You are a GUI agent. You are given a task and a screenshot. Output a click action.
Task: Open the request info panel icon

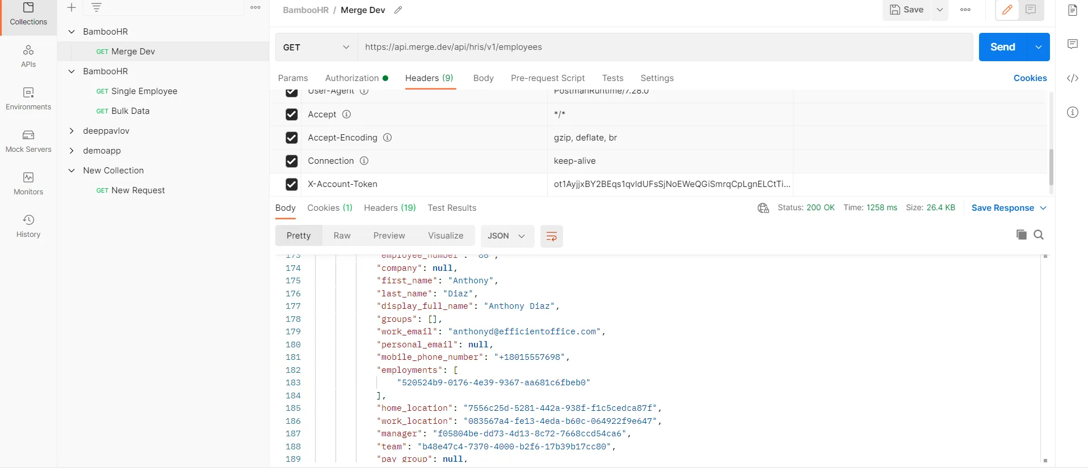[x=1073, y=112]
